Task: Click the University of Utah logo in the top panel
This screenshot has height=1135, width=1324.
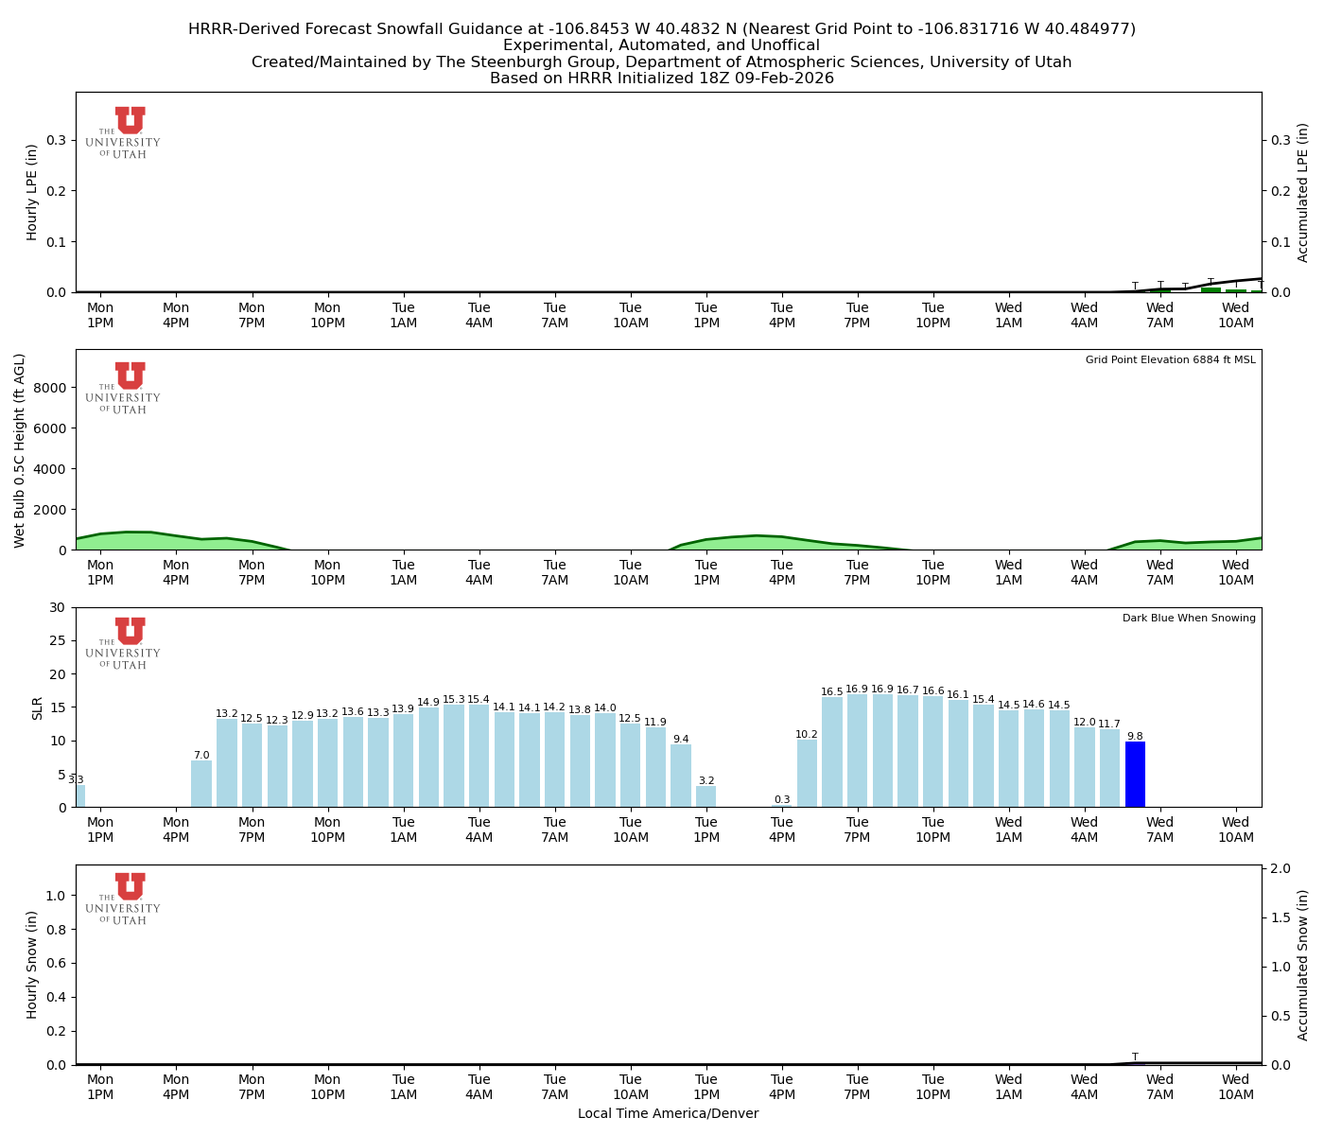Action: [x=123, y=132]
